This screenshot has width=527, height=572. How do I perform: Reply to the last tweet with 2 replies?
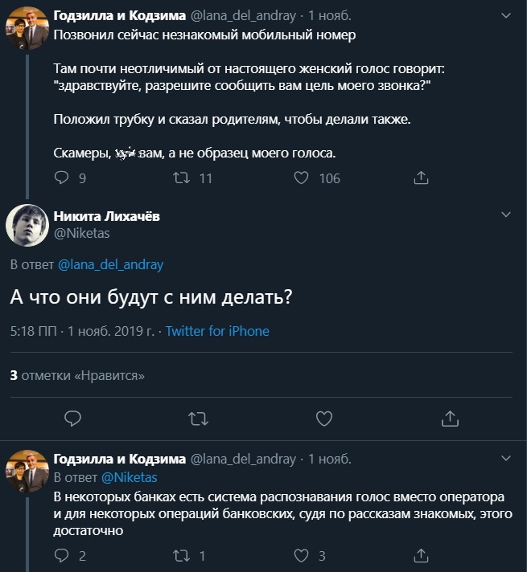coord(62,555)
